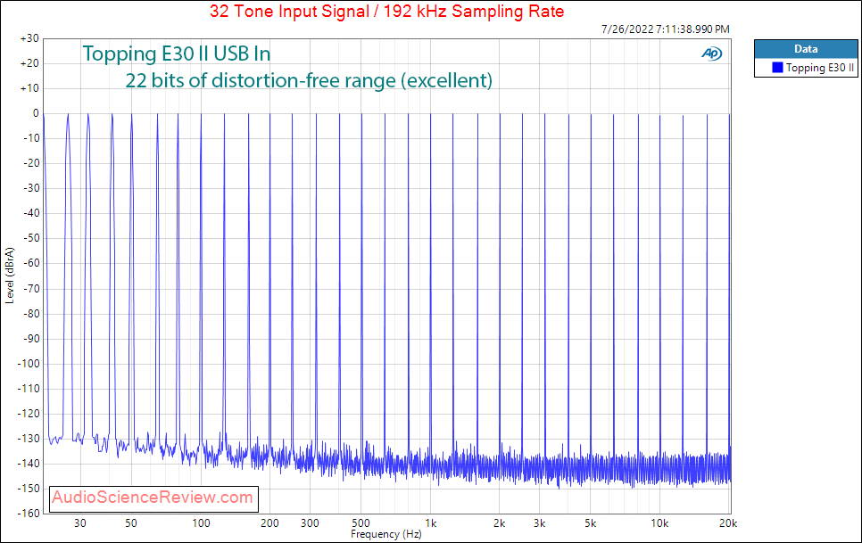Click the timestamp 7/26/2022 7:11:38.990 PM
Screen dimensions: 862x543
[665, 29]
